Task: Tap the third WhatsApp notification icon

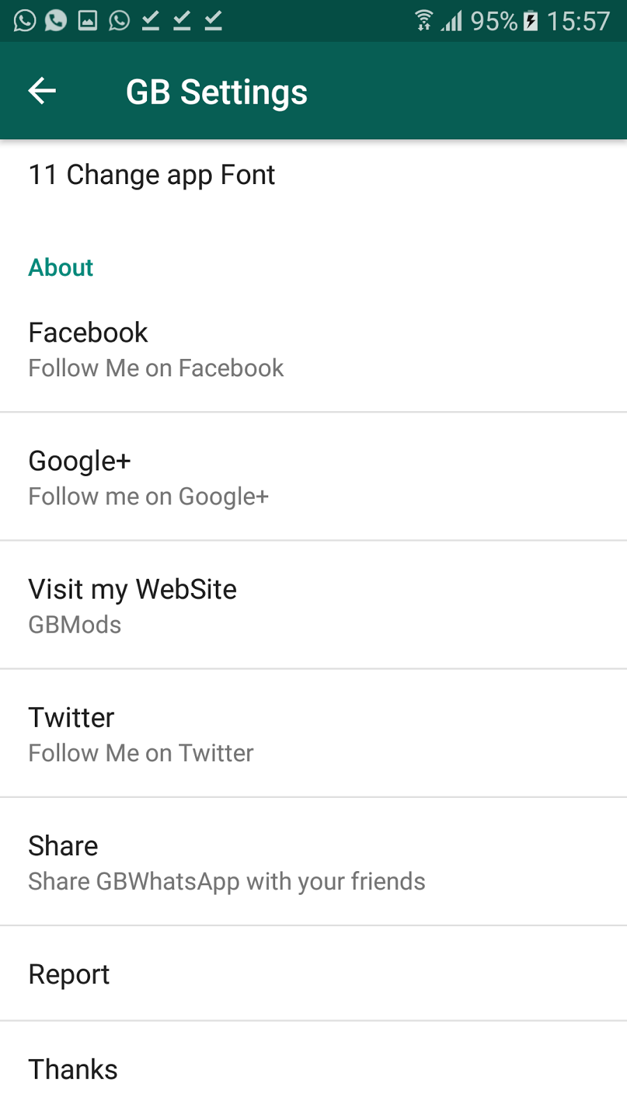Action: tap(119, 20)
